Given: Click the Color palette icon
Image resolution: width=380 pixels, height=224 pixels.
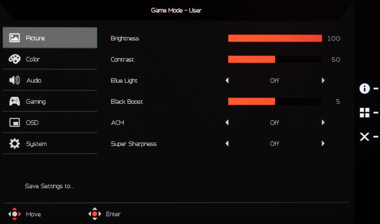Looking at the screenshot, I should [14, 59].
